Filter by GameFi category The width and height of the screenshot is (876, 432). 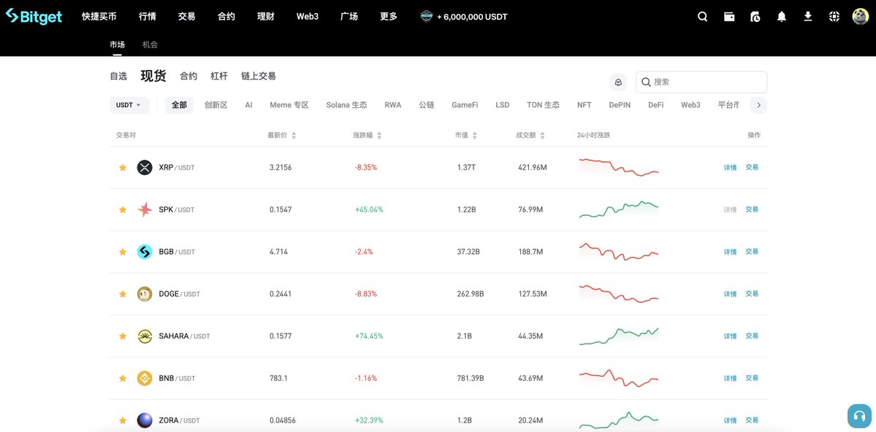[x=465, y=105]
